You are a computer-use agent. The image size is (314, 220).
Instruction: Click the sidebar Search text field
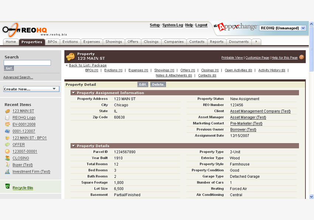(27, 63)
